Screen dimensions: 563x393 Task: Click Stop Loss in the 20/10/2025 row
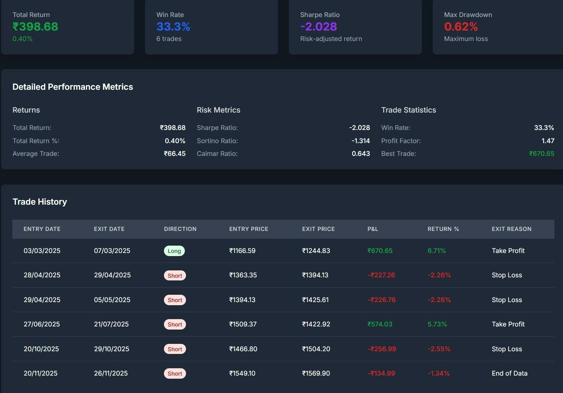pyautogui.click(x=507, y=349)
